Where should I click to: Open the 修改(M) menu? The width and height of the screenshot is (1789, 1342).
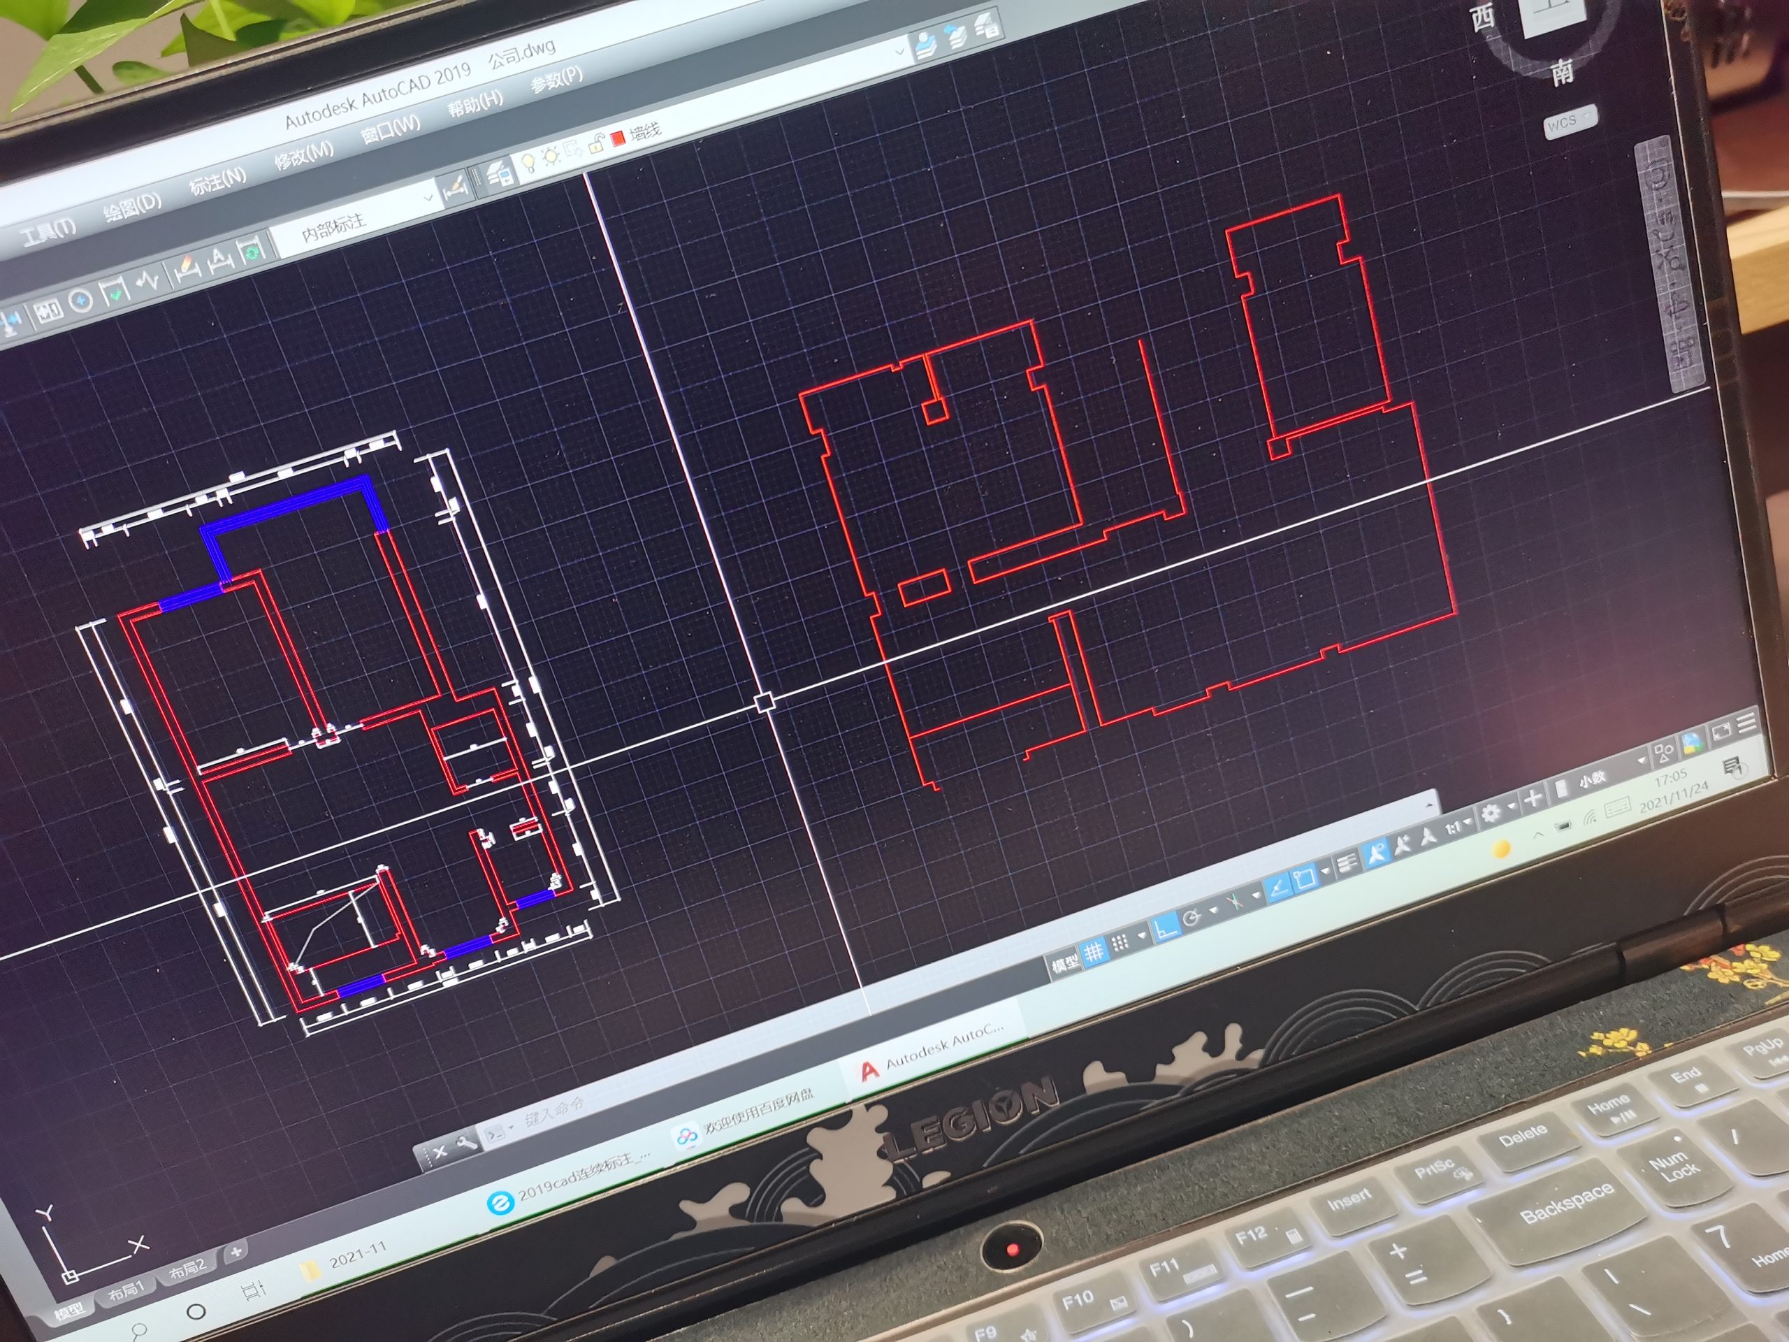pos(304,154)
